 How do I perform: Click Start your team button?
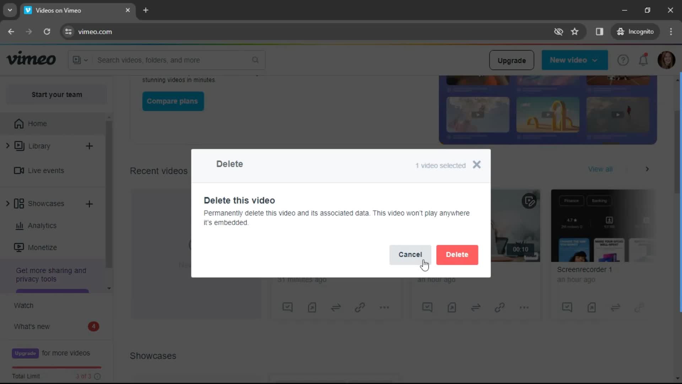57,95
